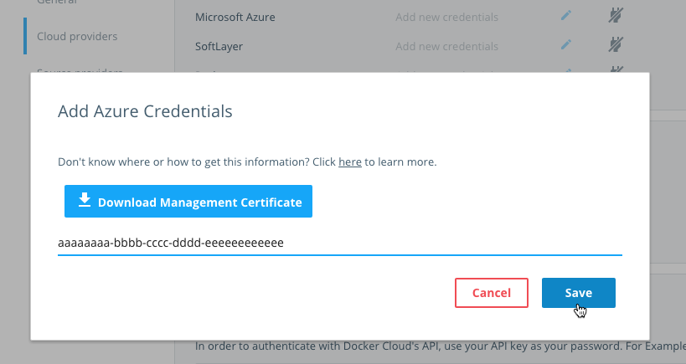Click the 'Don't know where' help text
Viewport: 686px width, 364px height.
click(193, 161)
